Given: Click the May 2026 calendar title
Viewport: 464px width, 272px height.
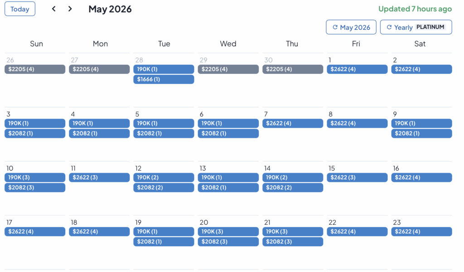Looking at the screenshot, I should click(x=110, y=9).
